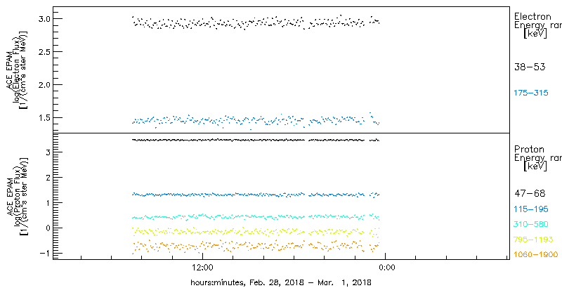Click the 2 proton flux axis value
The width and height of the screenshot is (562, 288).
pos(46,178)
